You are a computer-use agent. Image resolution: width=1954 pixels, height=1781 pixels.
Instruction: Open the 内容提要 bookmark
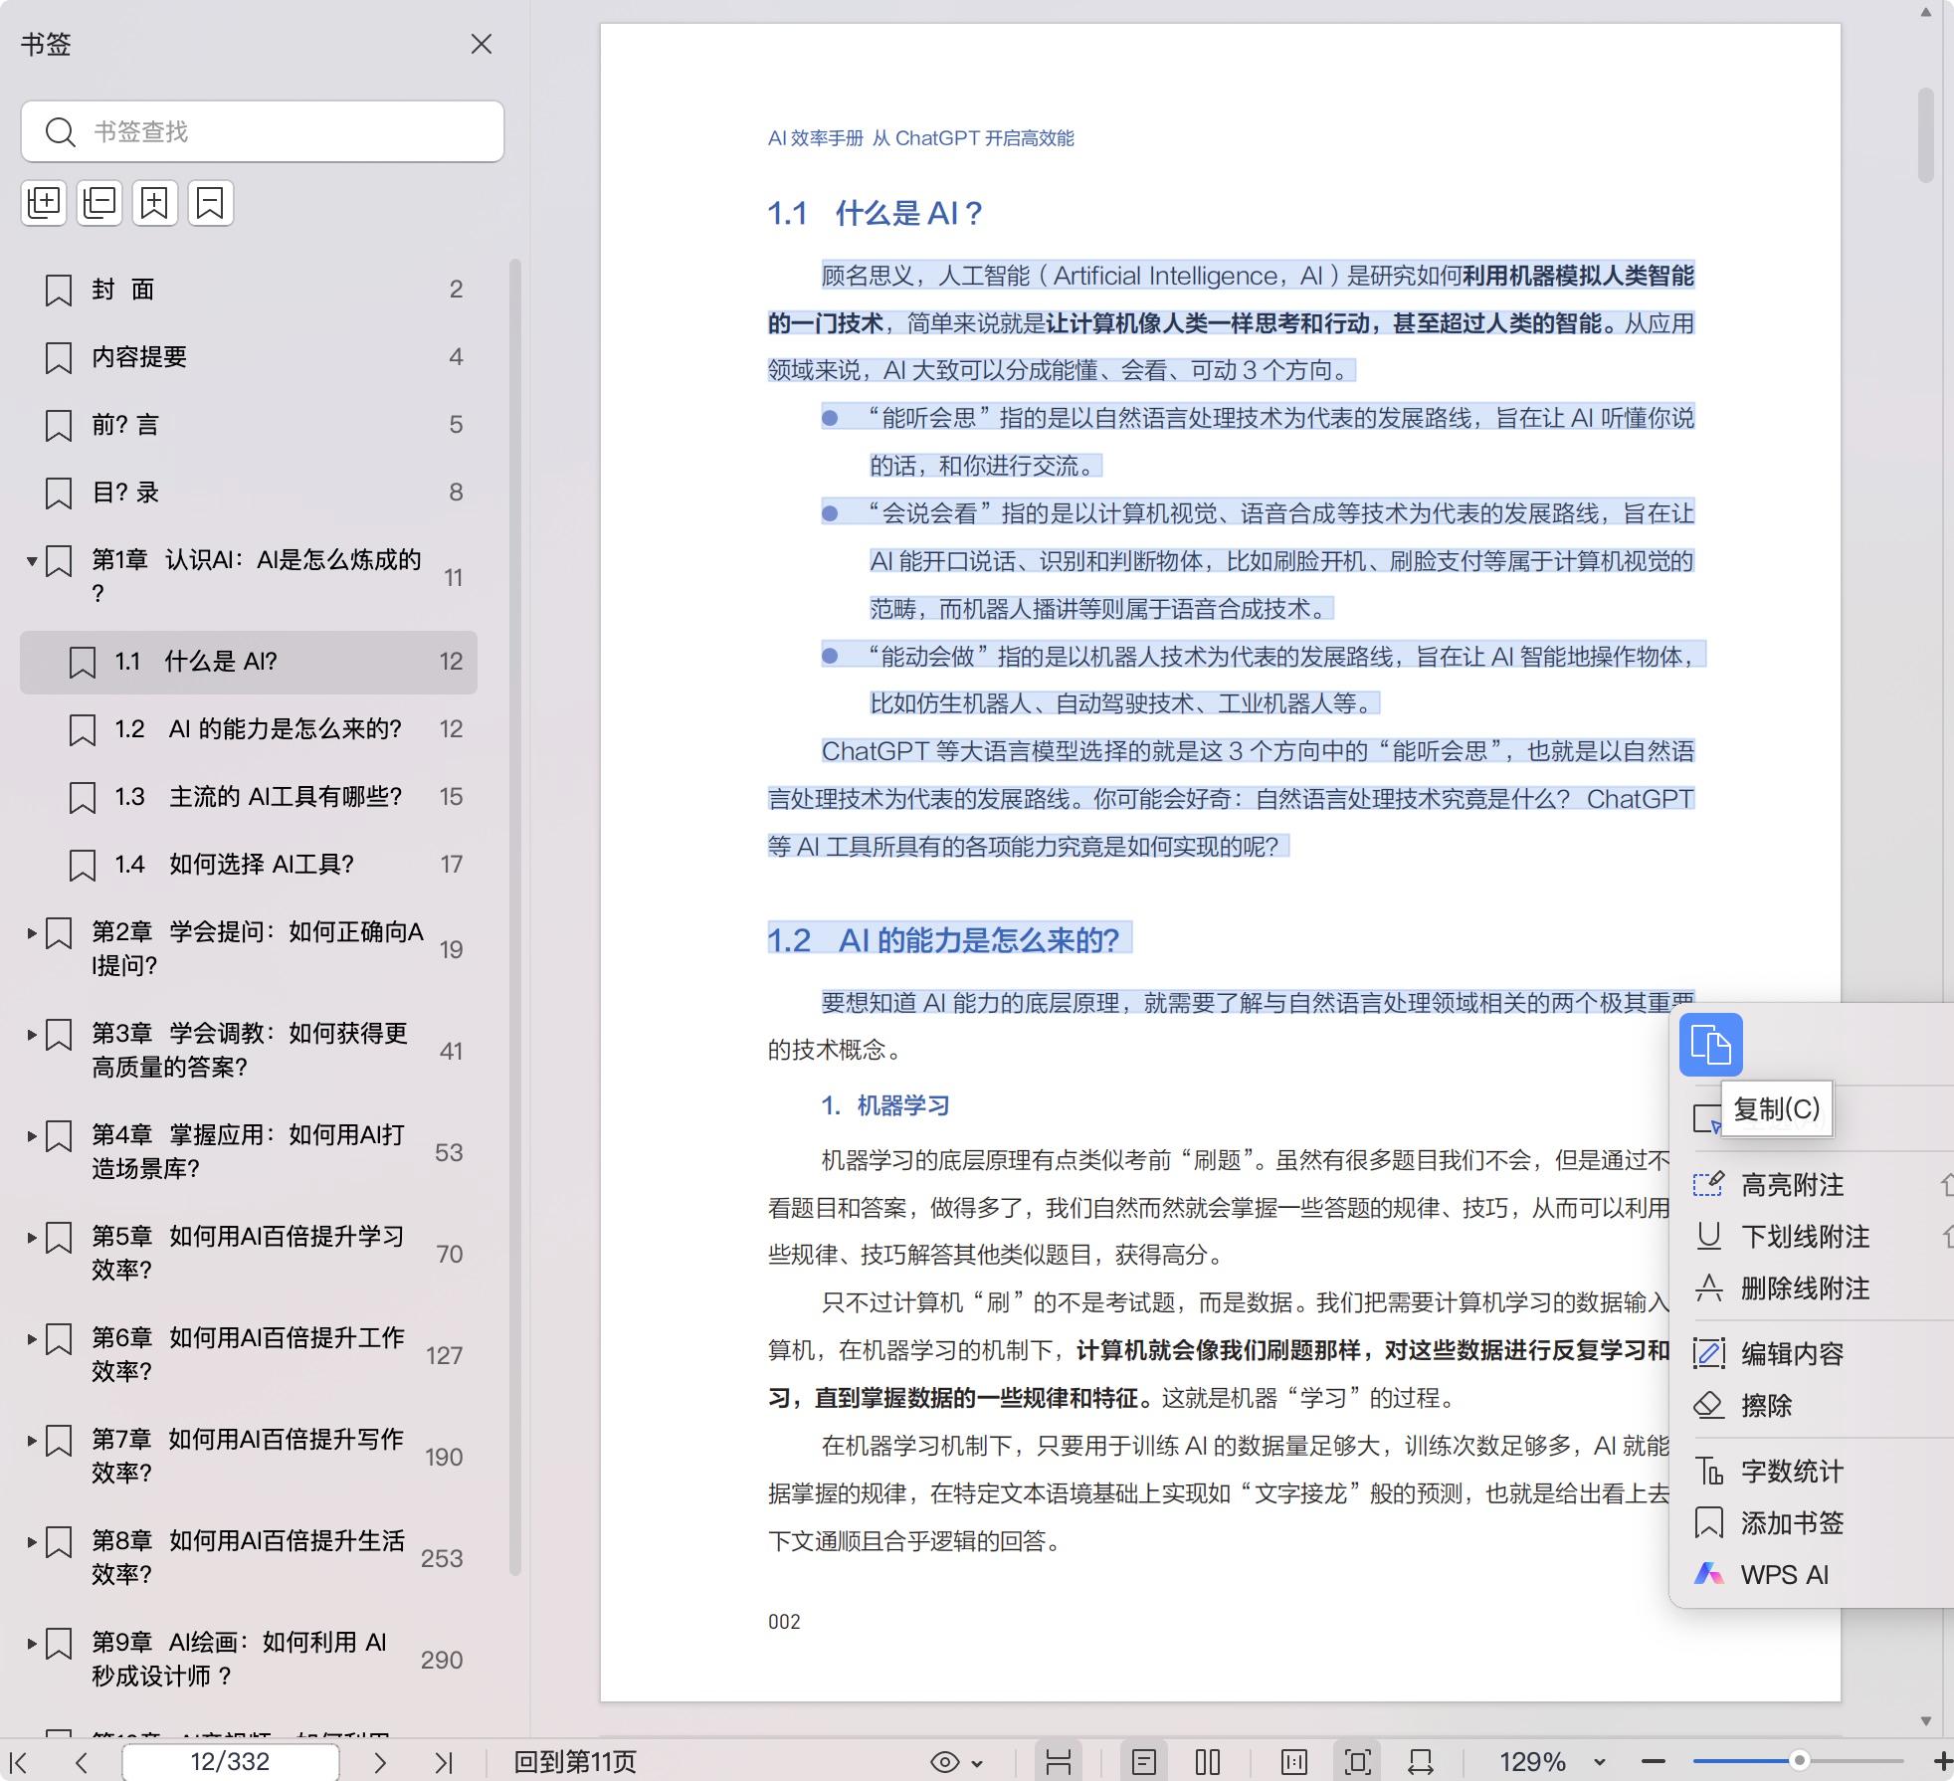pos(249,357)
